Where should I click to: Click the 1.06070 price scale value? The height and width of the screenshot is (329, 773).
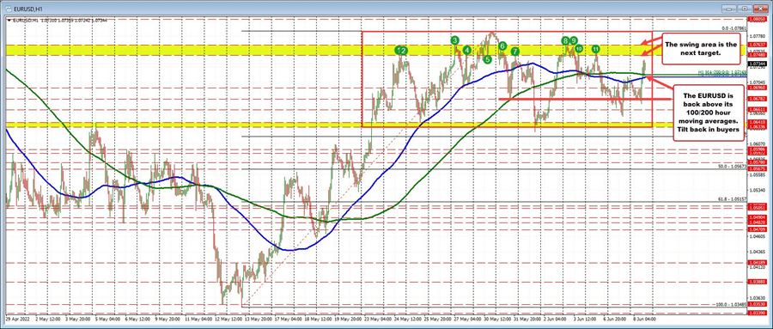[x=758, y=143]
